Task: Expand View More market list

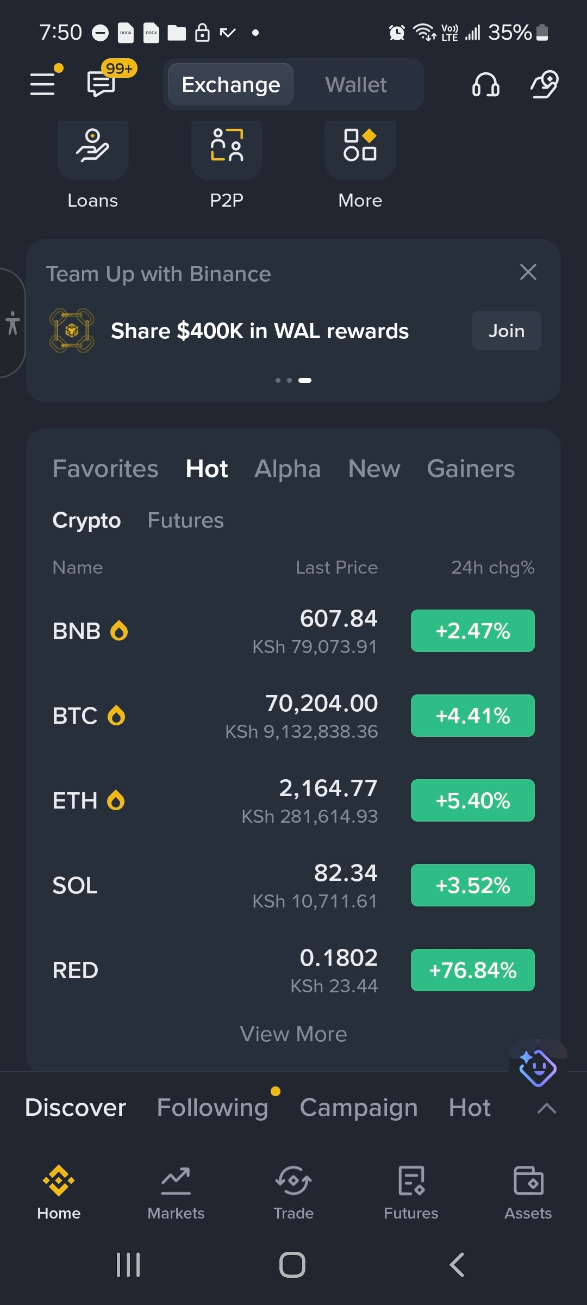Action: coord(293,1034)
